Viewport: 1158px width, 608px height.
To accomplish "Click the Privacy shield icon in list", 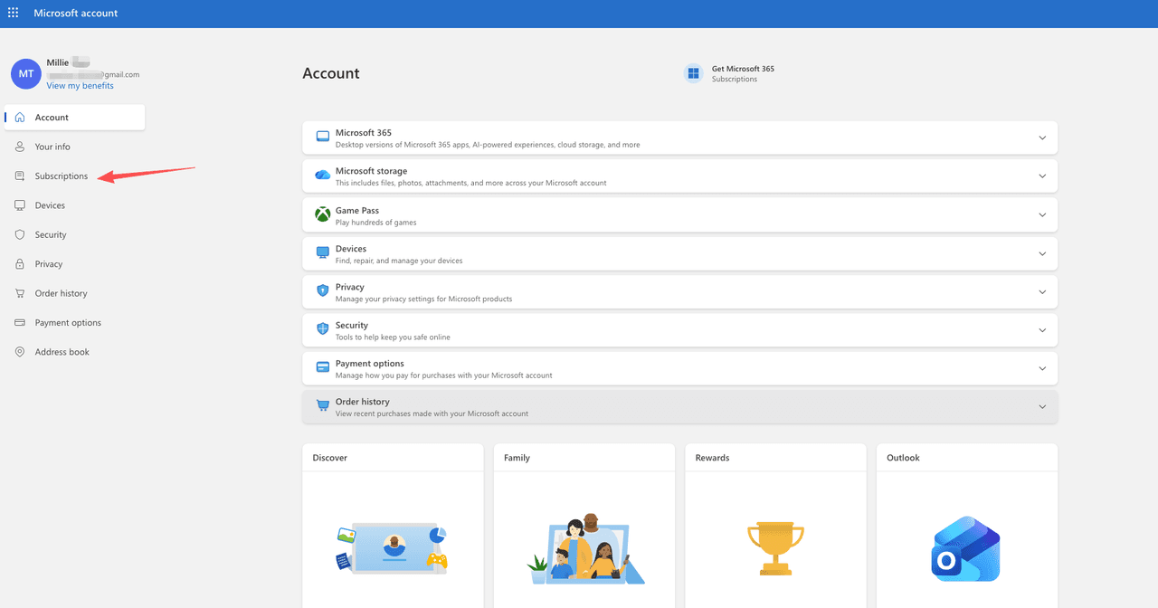I will point(322,291).
